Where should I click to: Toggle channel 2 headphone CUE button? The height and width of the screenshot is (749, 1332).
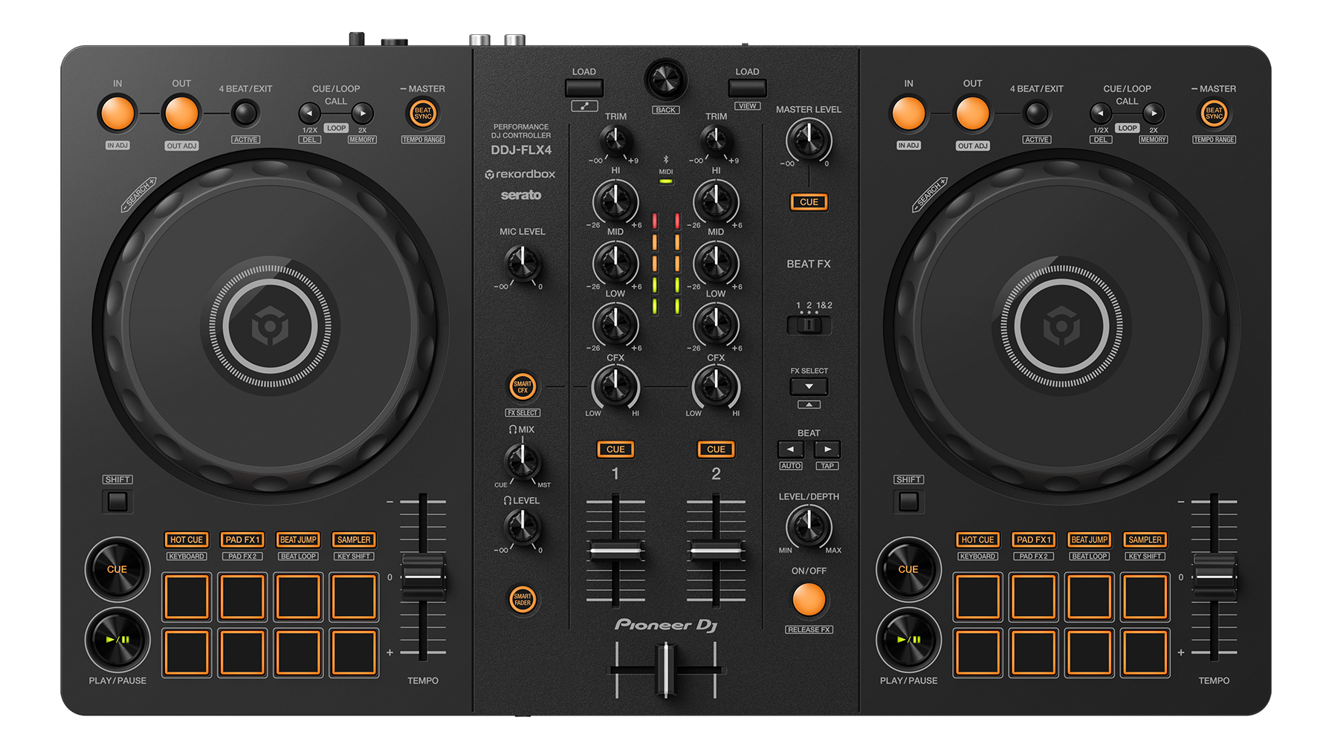click(x=716, y=450)
